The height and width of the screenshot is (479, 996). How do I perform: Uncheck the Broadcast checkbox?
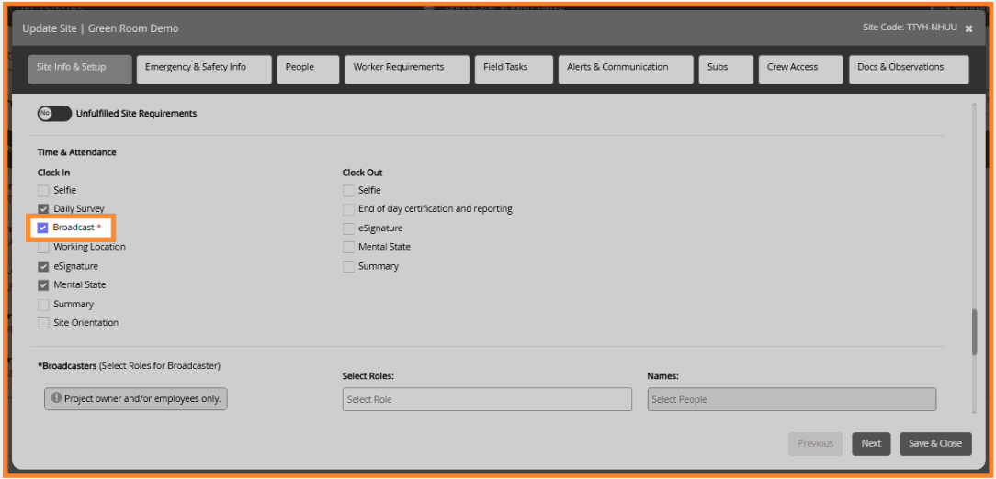click(x=43, y=228)
